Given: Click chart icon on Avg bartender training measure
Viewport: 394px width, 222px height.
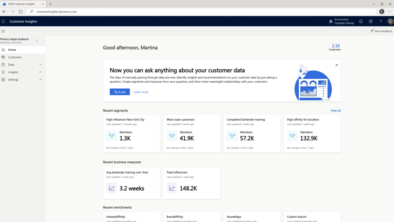Looking at the screenshot, I should [x=112, y=188].
